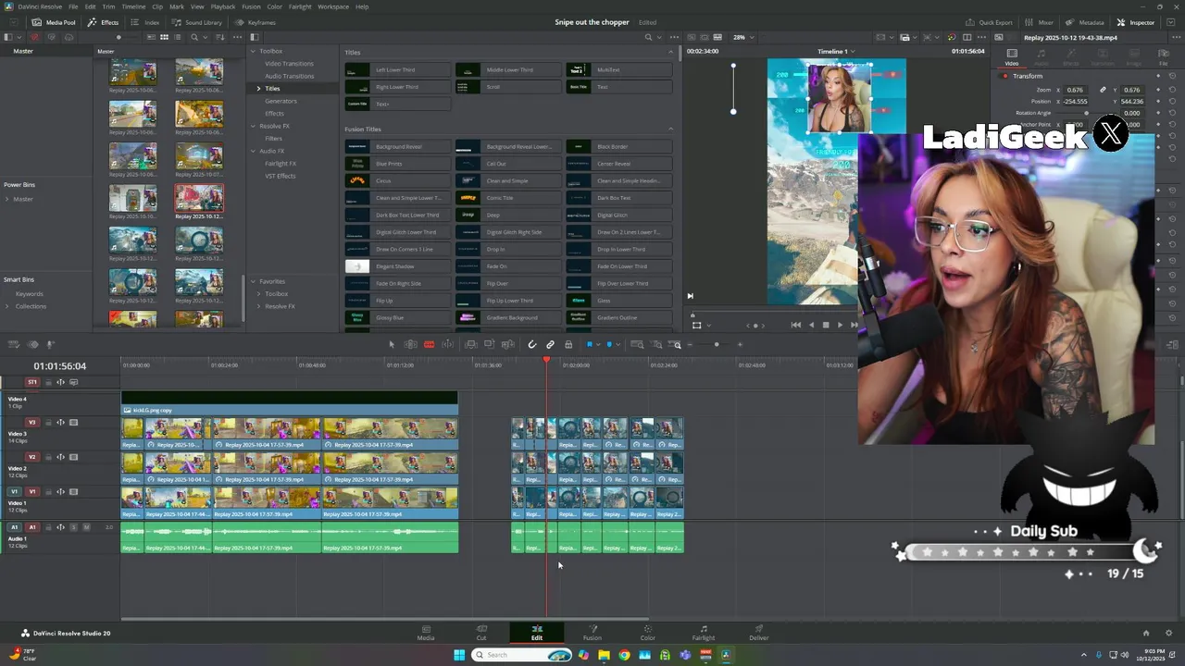Open the Sound Library panel

pyautogui.click(x=196, y=22)
